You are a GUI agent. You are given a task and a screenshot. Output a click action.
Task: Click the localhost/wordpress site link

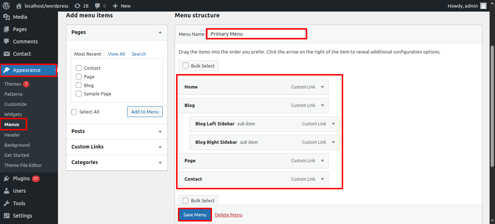tap(46, 6)
